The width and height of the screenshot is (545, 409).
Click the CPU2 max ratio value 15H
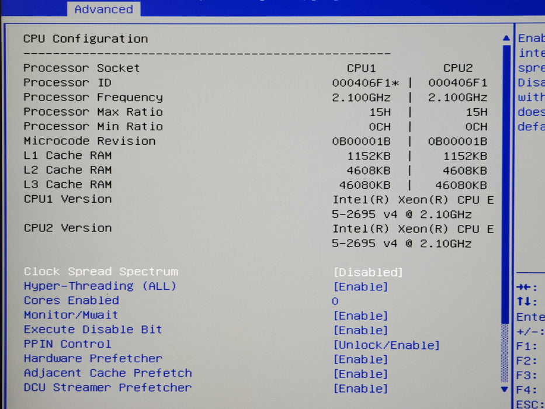click(477, 112)
